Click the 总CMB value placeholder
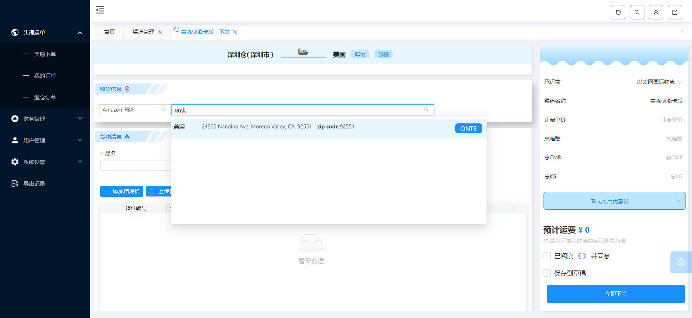The image size is (692, 318). (x=674, y=158)
